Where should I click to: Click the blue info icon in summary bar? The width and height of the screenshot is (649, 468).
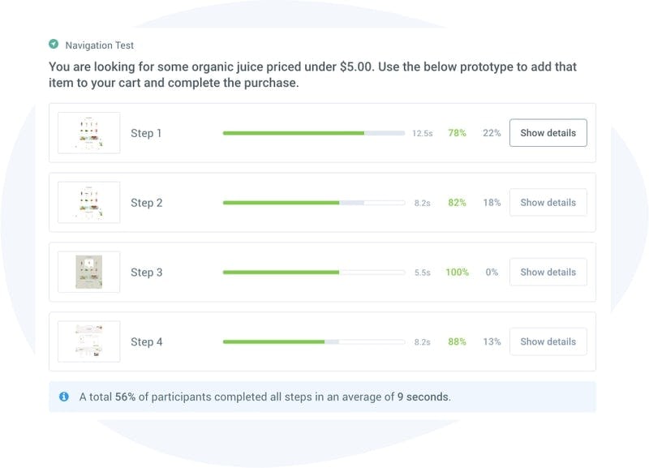point(64,397)
